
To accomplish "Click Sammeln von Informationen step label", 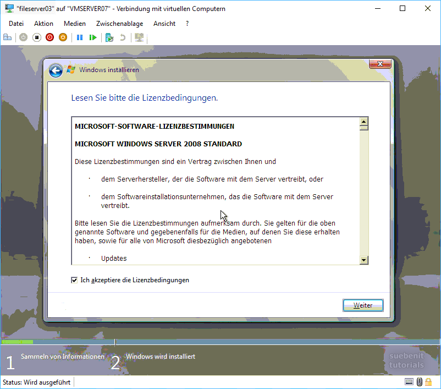I will (63, 357).
